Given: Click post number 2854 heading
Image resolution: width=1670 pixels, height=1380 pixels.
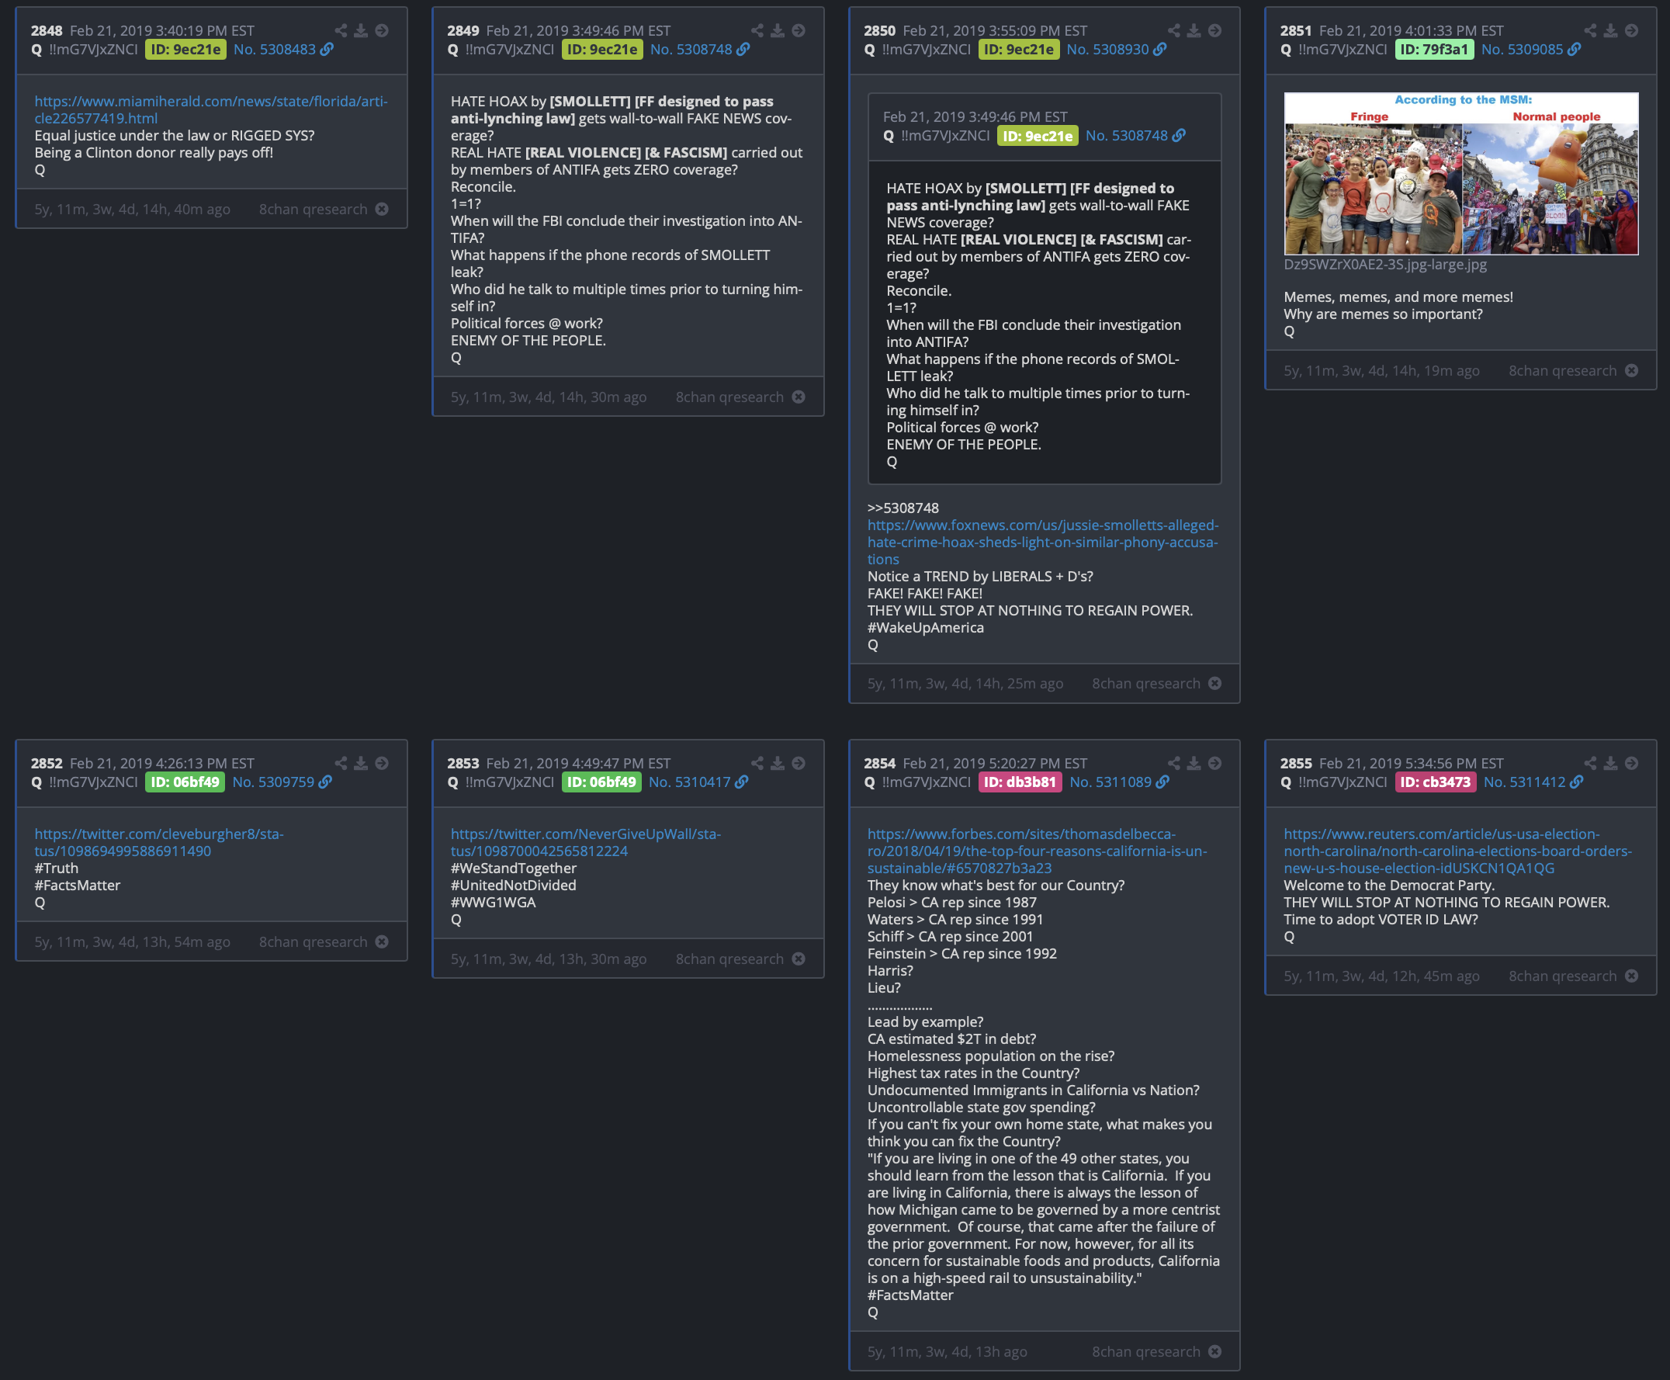Looking at the screenshot, I should pyautogui.click(x=879, y=763).
